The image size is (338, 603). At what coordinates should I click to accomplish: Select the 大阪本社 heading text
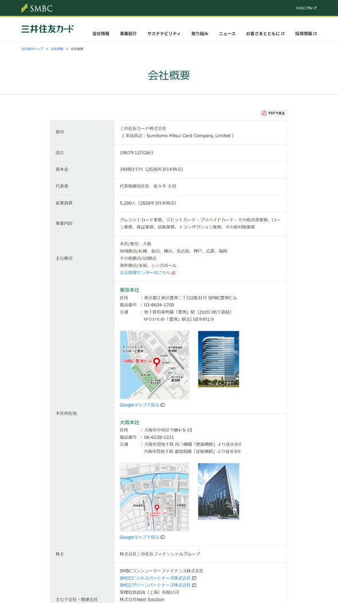[129, 422]
